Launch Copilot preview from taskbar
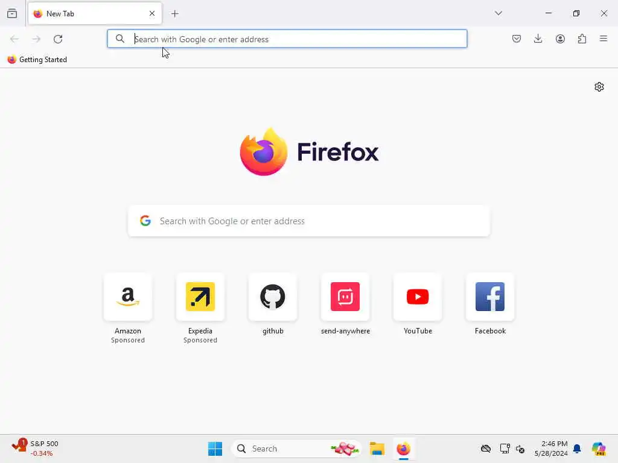This screenshot has width=618, height=463. pos(599,449)
